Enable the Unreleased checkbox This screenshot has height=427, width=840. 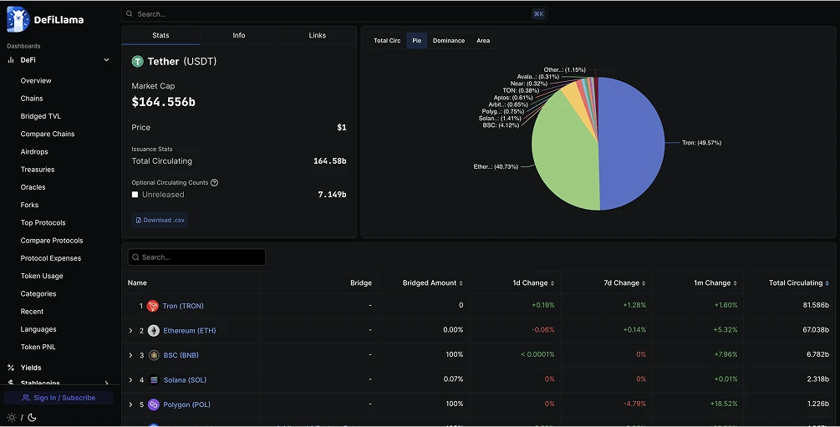point(135,195)
